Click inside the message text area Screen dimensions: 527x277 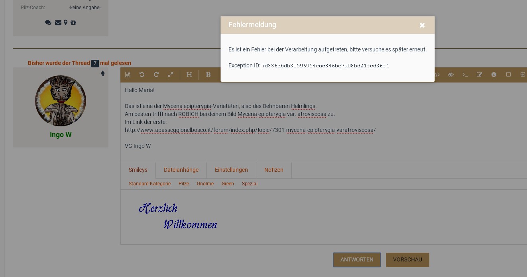point(319,151)
